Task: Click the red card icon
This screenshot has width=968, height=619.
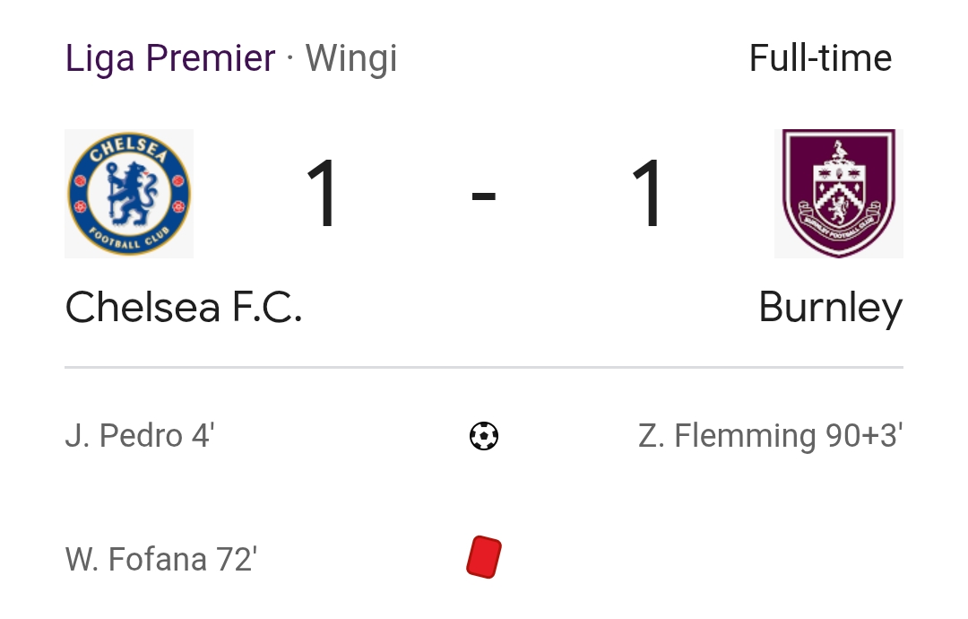Action: click(x=484, y=557)
